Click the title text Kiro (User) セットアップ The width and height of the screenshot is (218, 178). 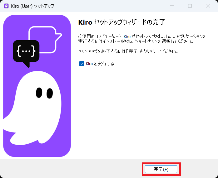tap(32, 6)
